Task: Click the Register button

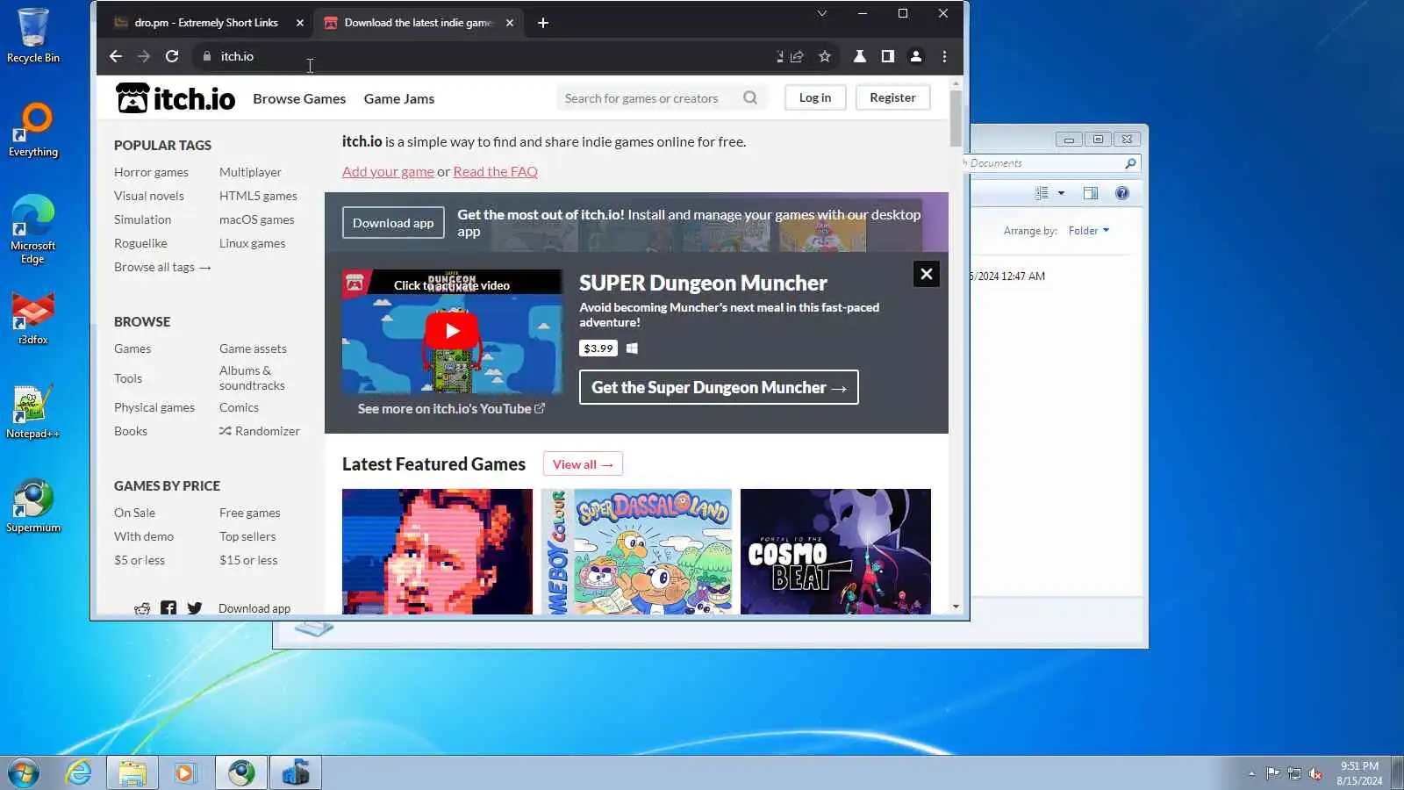Action: 892,97
